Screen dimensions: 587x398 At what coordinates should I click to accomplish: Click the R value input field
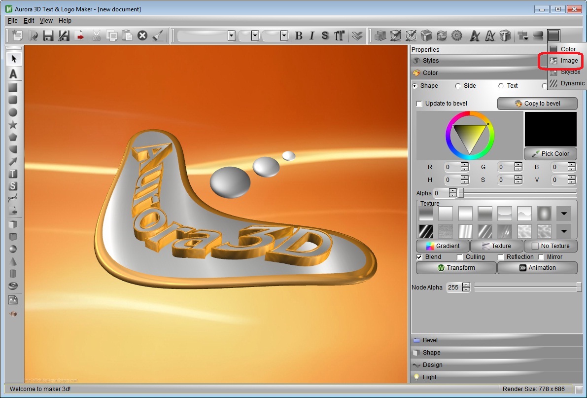click(452, 167)
